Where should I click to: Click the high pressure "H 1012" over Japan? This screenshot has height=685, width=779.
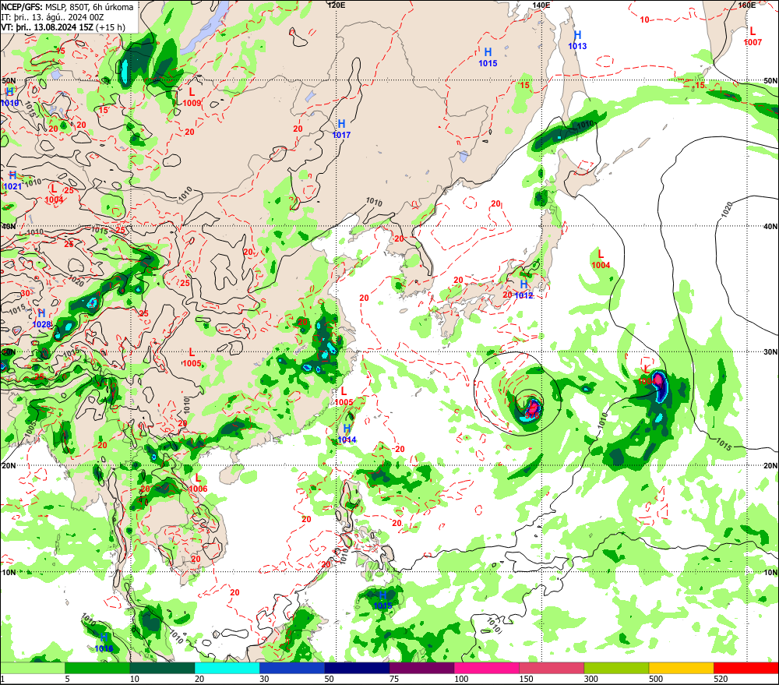click(523, 289)
